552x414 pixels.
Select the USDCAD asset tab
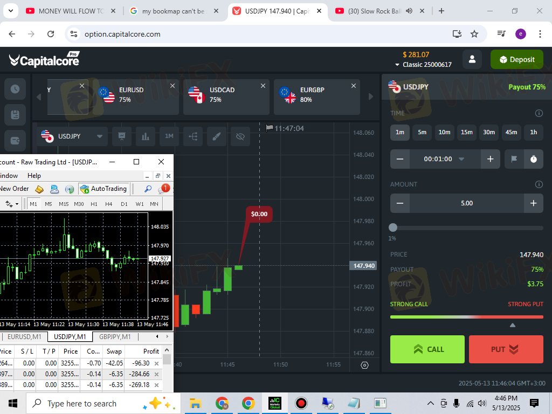226,97
